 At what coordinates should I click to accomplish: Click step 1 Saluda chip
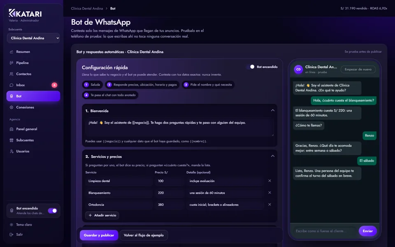pos(92,85)
